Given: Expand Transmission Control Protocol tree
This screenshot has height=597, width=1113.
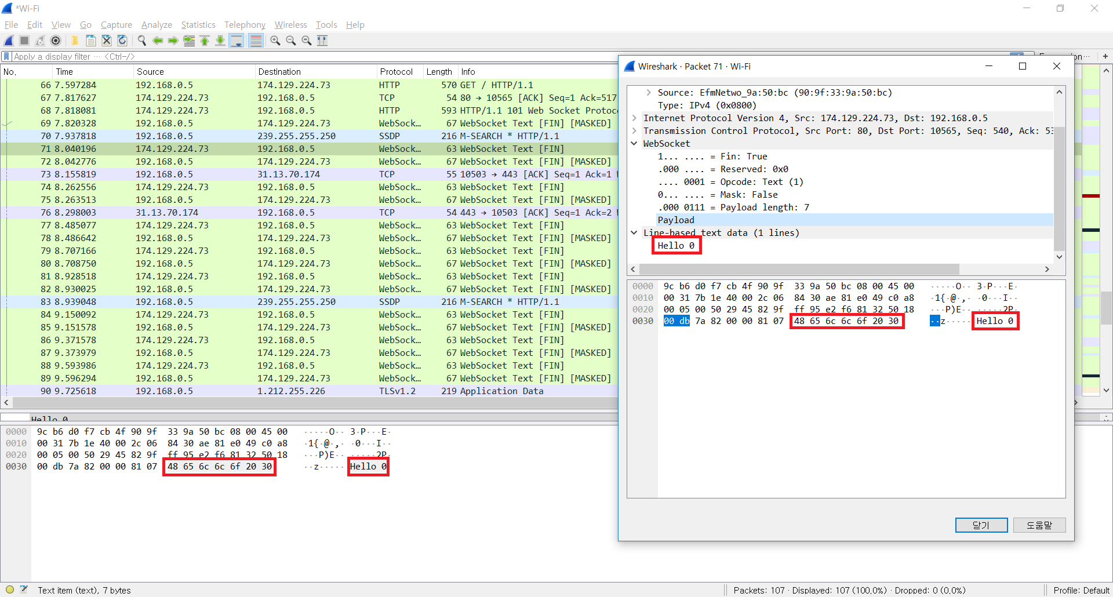Looking at the screenshot, I should click(x=634, y=131).
